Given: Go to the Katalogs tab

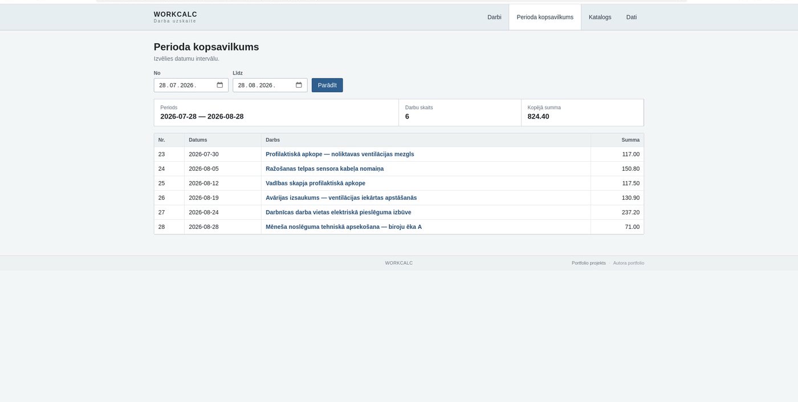Looking at the screenshot, I should click(600, 17).
